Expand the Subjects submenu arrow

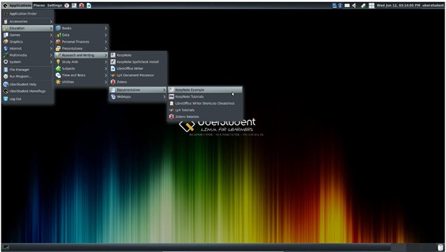(x=105, y=68)
